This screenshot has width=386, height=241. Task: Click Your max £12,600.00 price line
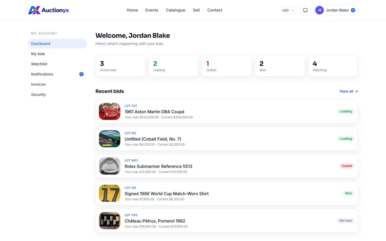pyautogui.click(x=156, y=172)
